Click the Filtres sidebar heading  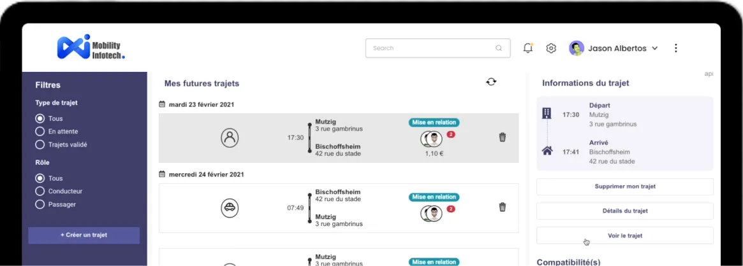tap(48, 85)
